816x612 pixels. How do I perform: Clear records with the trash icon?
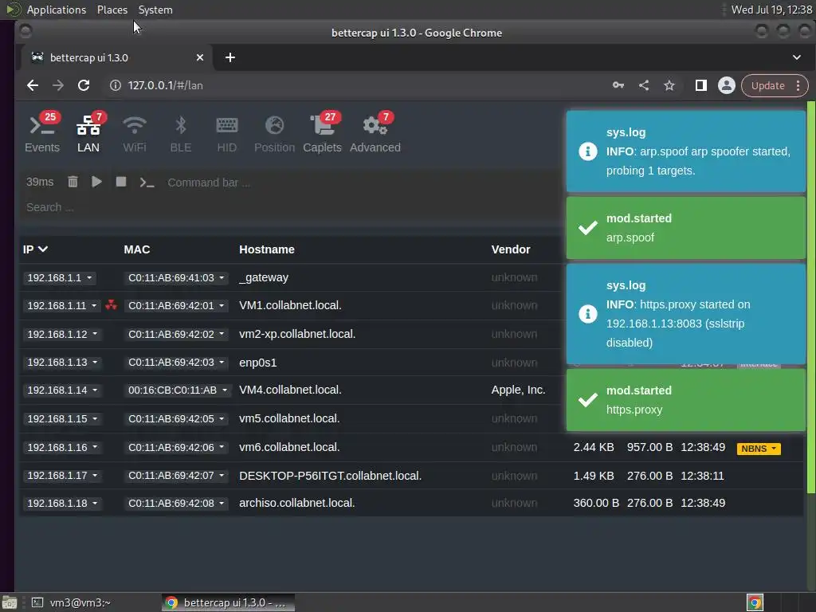[73, 182]
